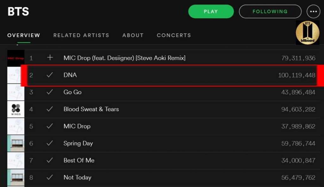Unsave the MIC Drop track at row 5
The width and height of the screenshot is (324, 187).
[x=50, y=126]
